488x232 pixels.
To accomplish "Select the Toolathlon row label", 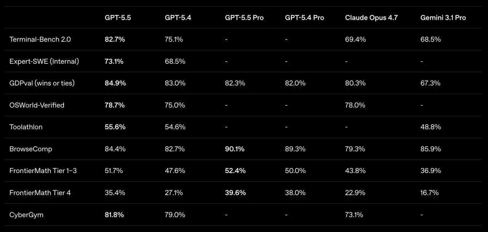I will coord(26,127).
